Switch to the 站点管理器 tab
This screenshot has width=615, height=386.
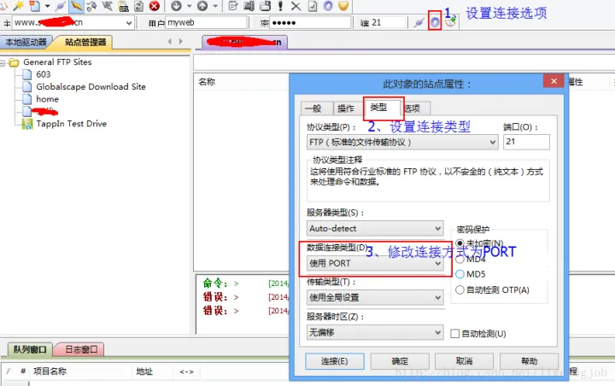point(85,42)
